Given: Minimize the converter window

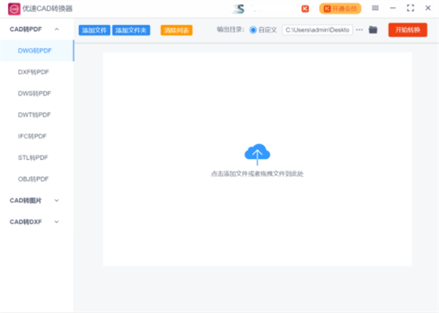Looking at the screenshot, I should pos(393,8).
